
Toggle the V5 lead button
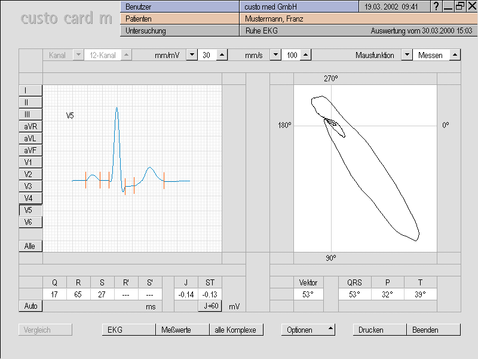point(30,210)
